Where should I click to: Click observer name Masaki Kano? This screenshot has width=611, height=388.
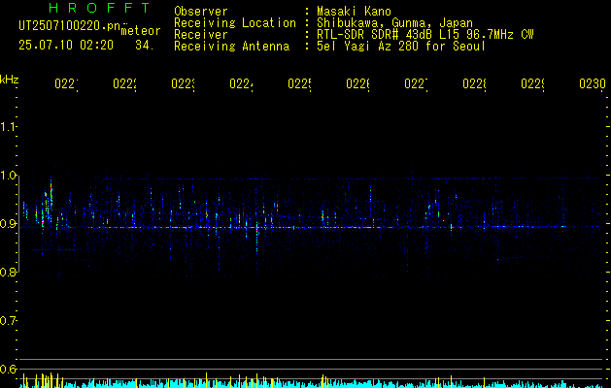354,11
